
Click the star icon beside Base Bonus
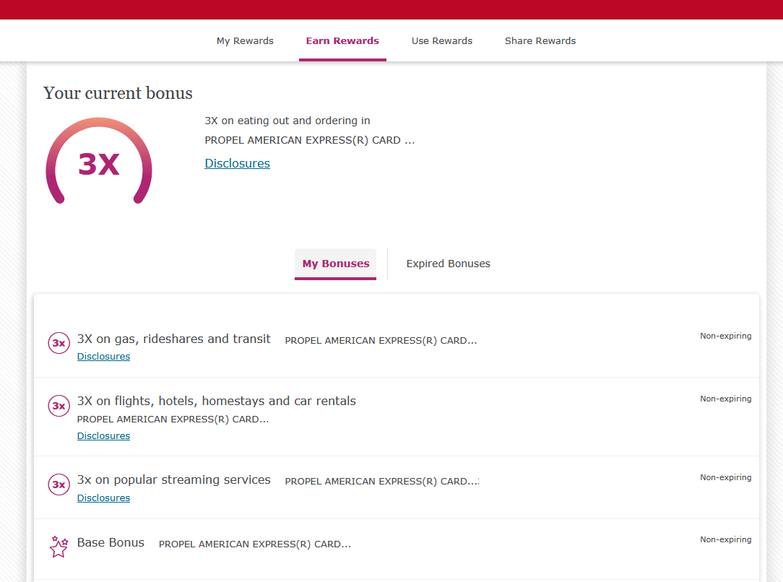pyautogui.click(x=59, y=547)
